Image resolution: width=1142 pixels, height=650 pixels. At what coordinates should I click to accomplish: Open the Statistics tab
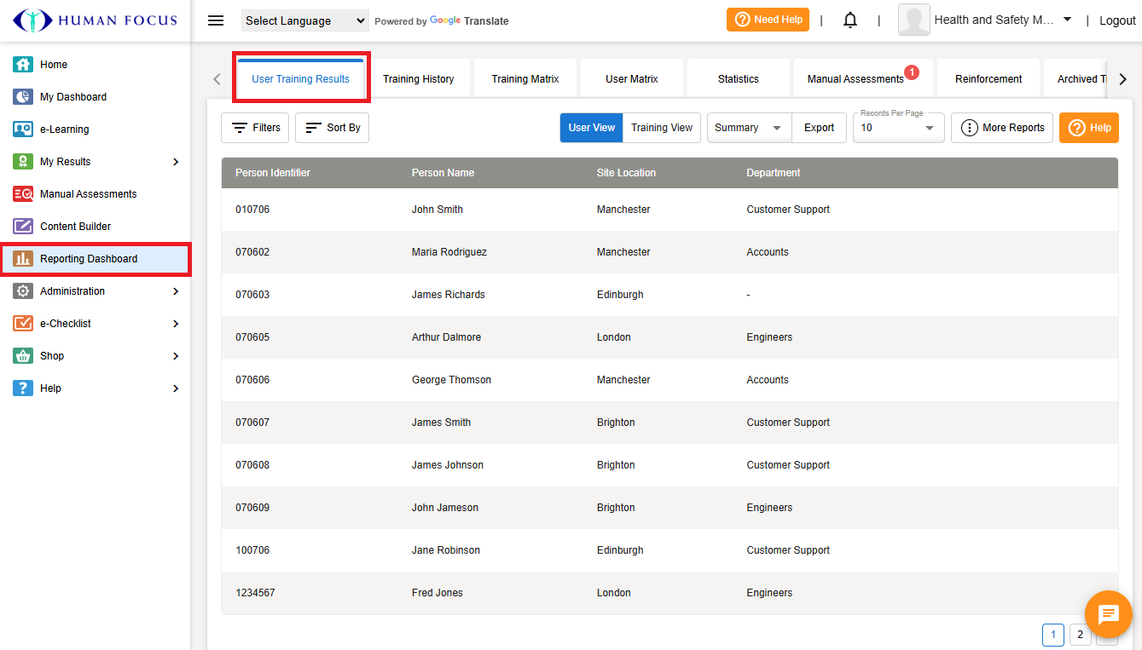click(738, 79)
